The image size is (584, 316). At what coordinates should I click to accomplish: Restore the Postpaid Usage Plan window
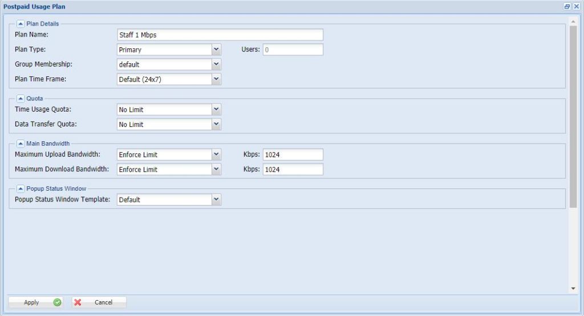click(567, 6)
